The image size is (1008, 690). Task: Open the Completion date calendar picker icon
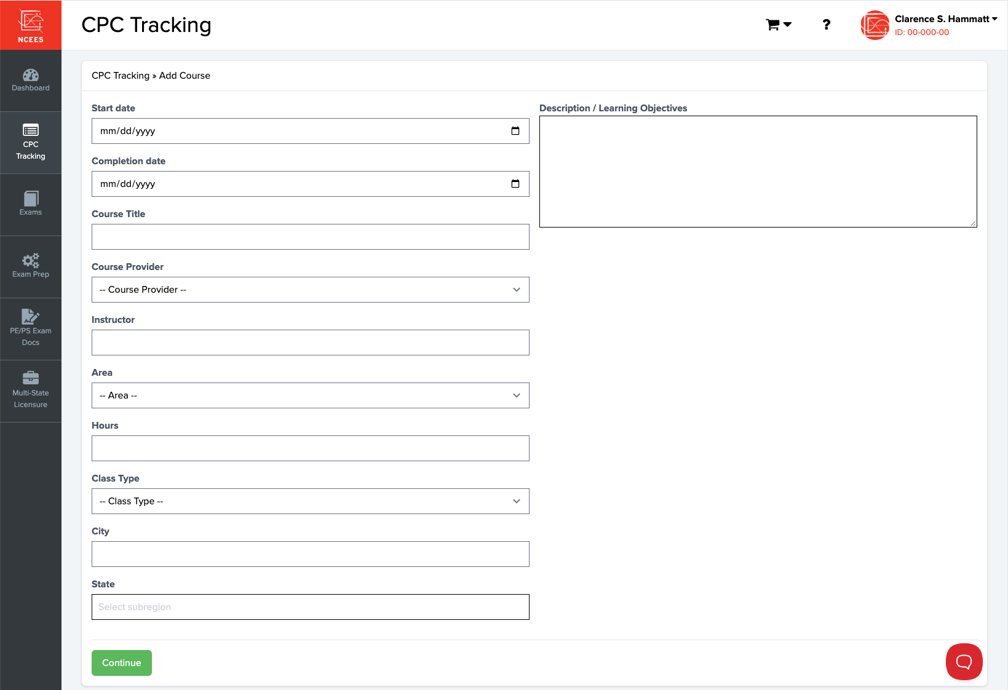(515, 184)
